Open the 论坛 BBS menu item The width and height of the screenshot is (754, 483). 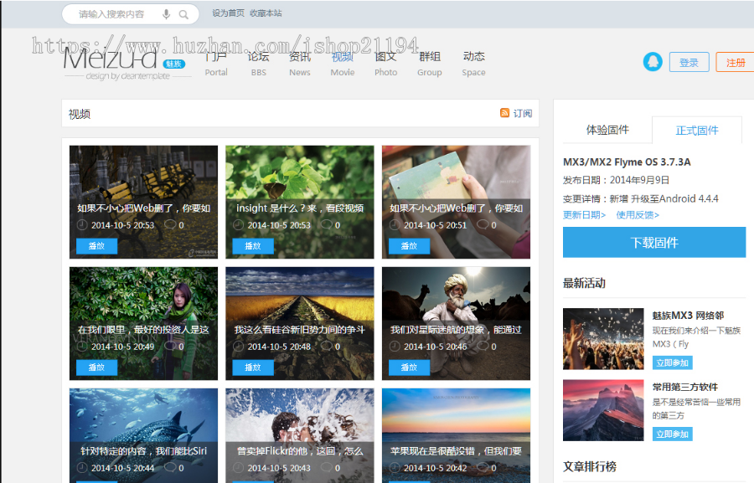click(258, 63)
